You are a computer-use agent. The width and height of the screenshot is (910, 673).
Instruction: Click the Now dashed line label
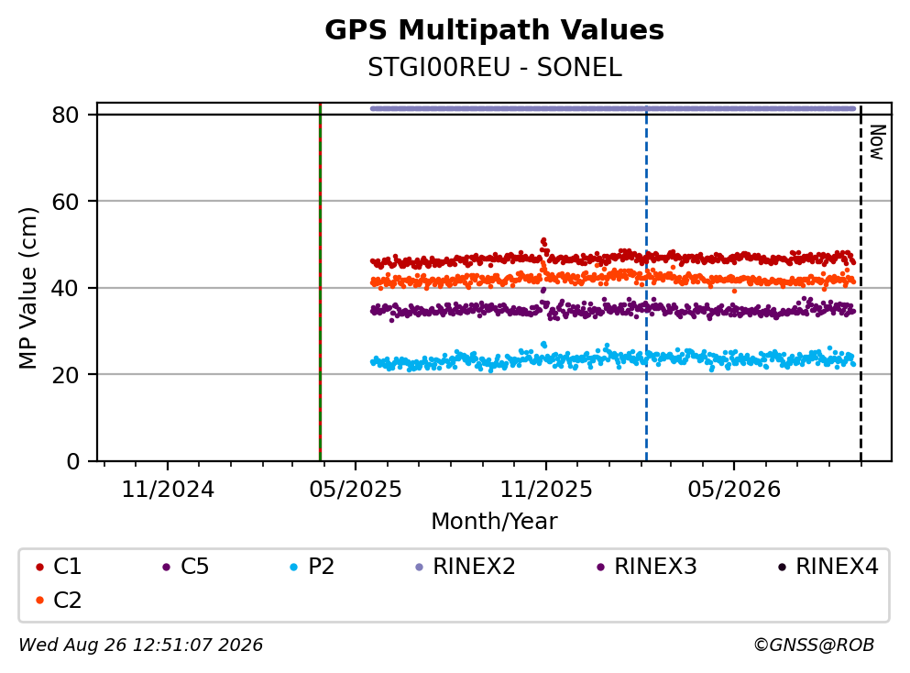pyautogui.click(x=877, y=143)
